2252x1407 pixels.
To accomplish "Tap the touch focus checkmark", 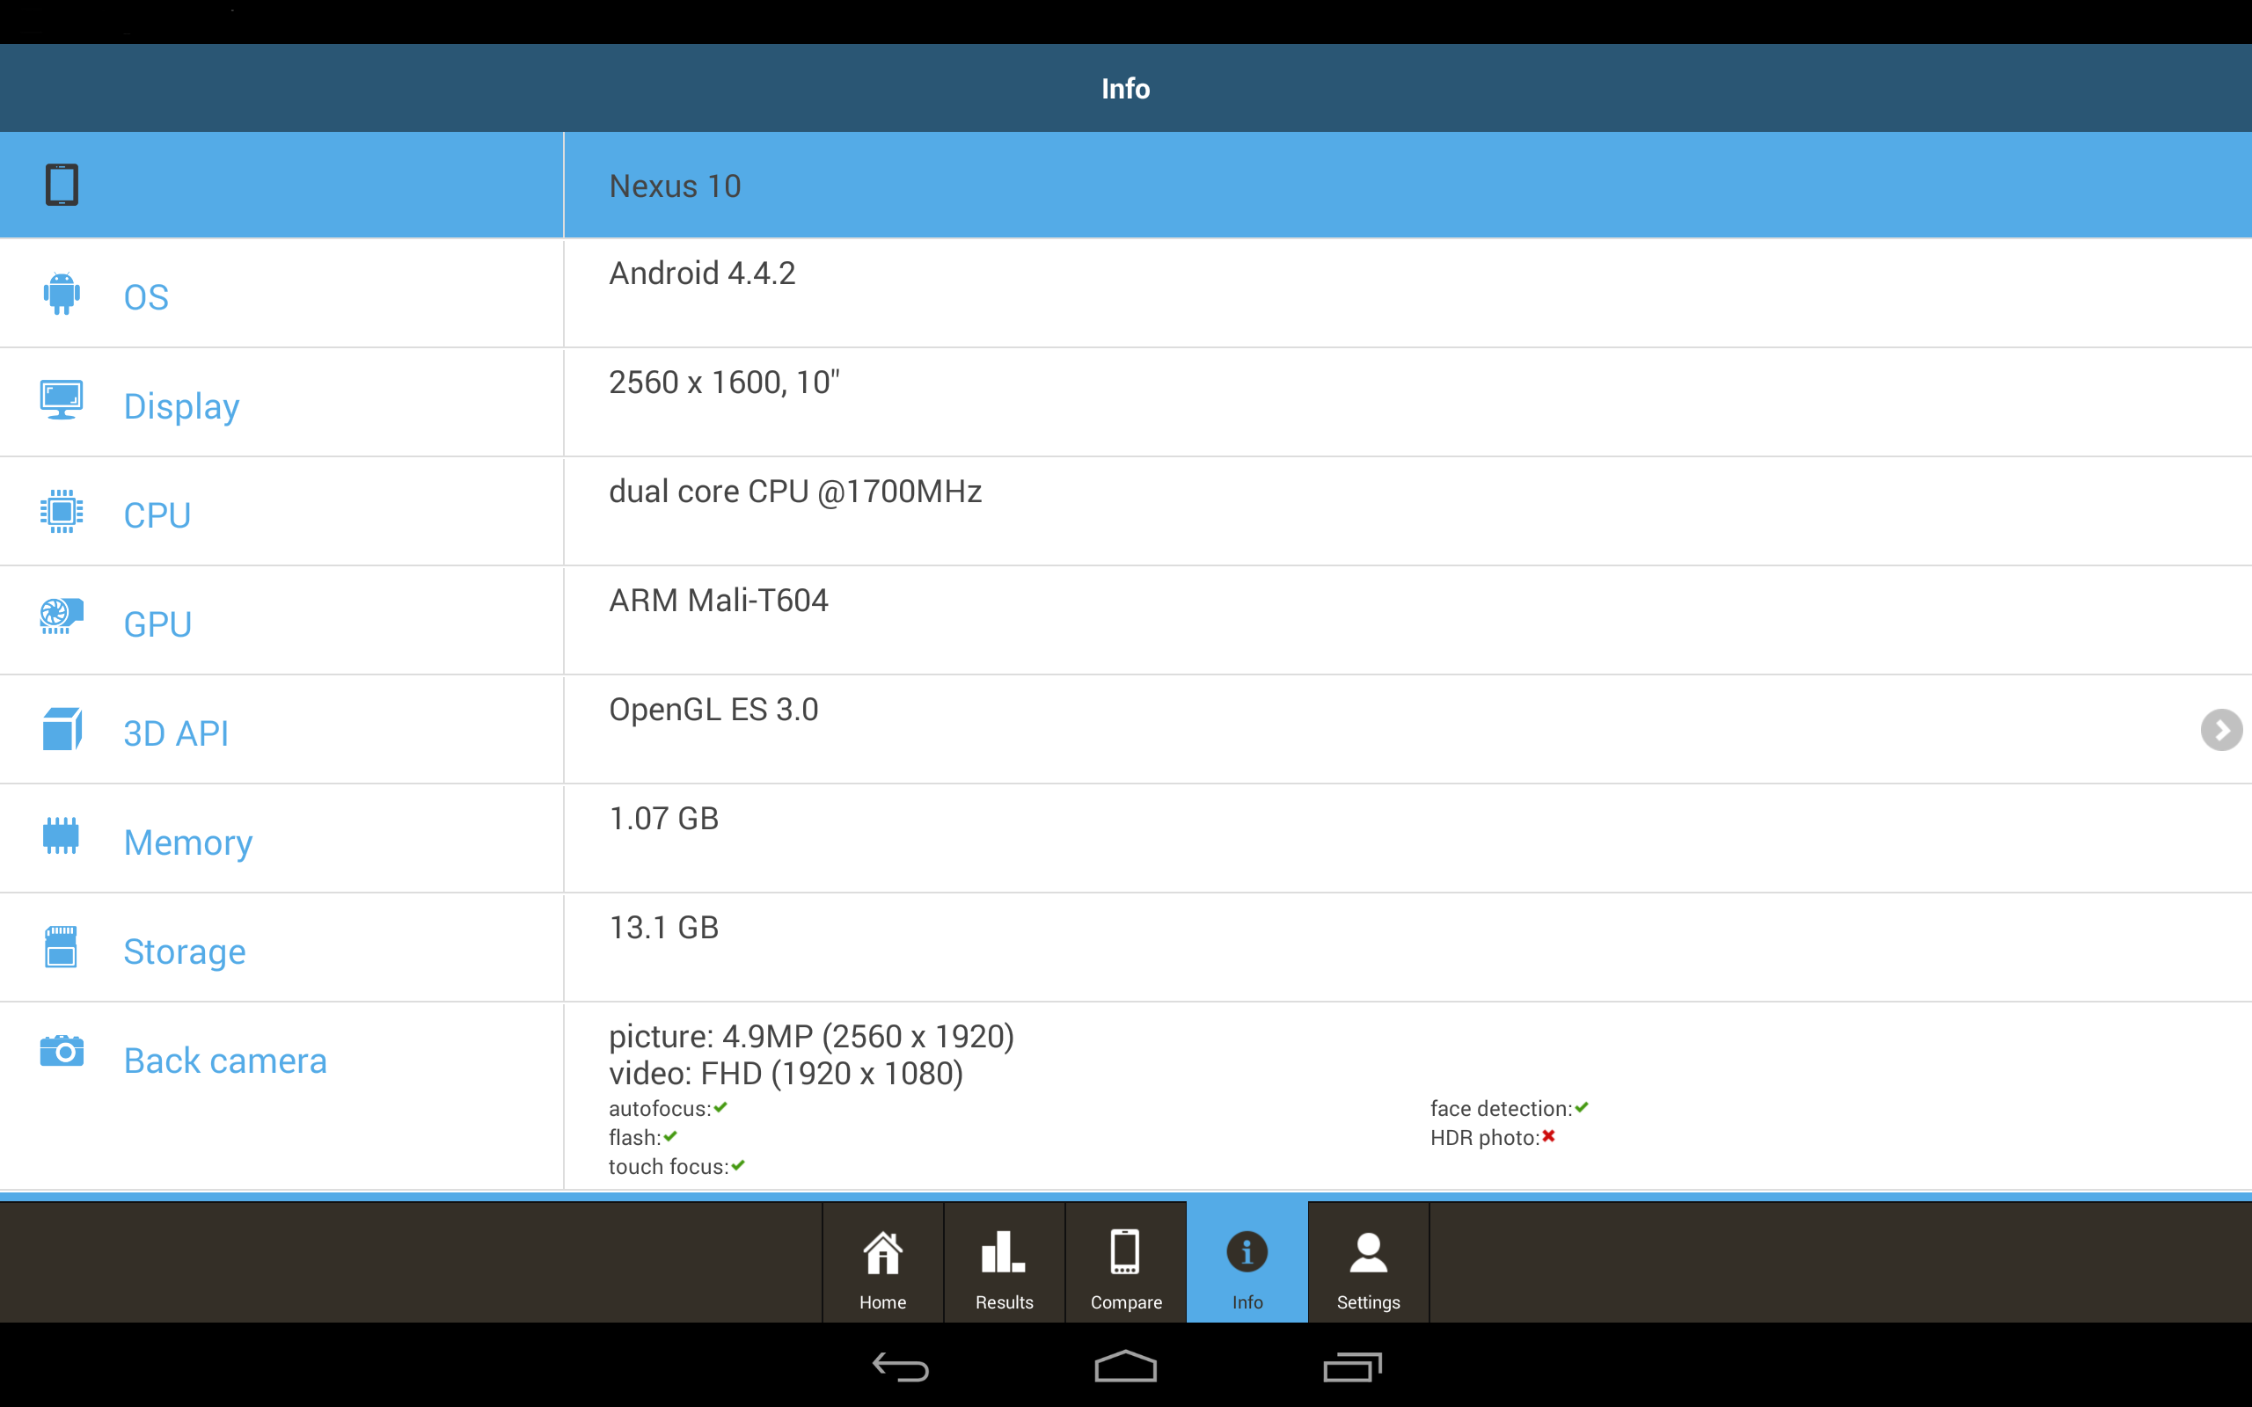I will point(738,1165).
